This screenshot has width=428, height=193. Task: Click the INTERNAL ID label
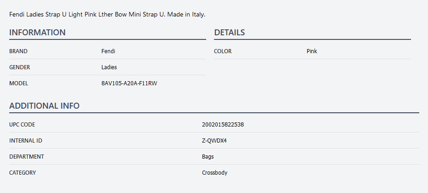coord(26,141)
